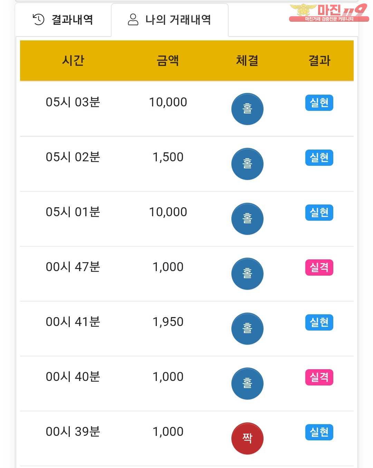Click the 실현 badge for 00시 39분

pyautogui.click(x=319, y=432)
